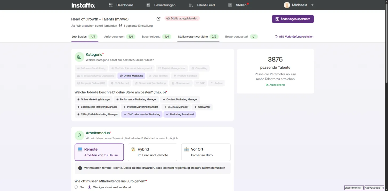The image size is (388, 191).
Task: Expand the ActiveSeeds (+) panel
Action: point(374,188)
